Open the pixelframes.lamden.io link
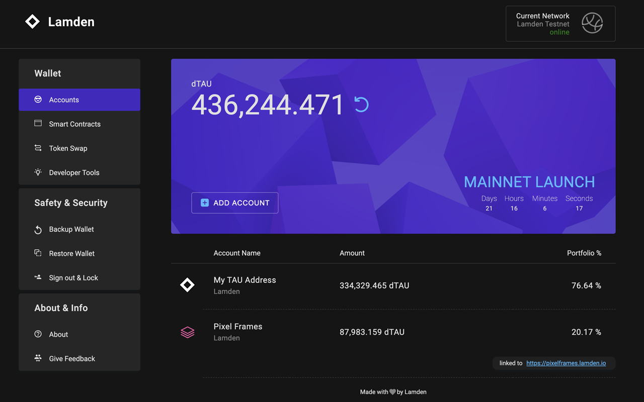The height and width of the screenshot is (402, 644). (x=566, y=363)
